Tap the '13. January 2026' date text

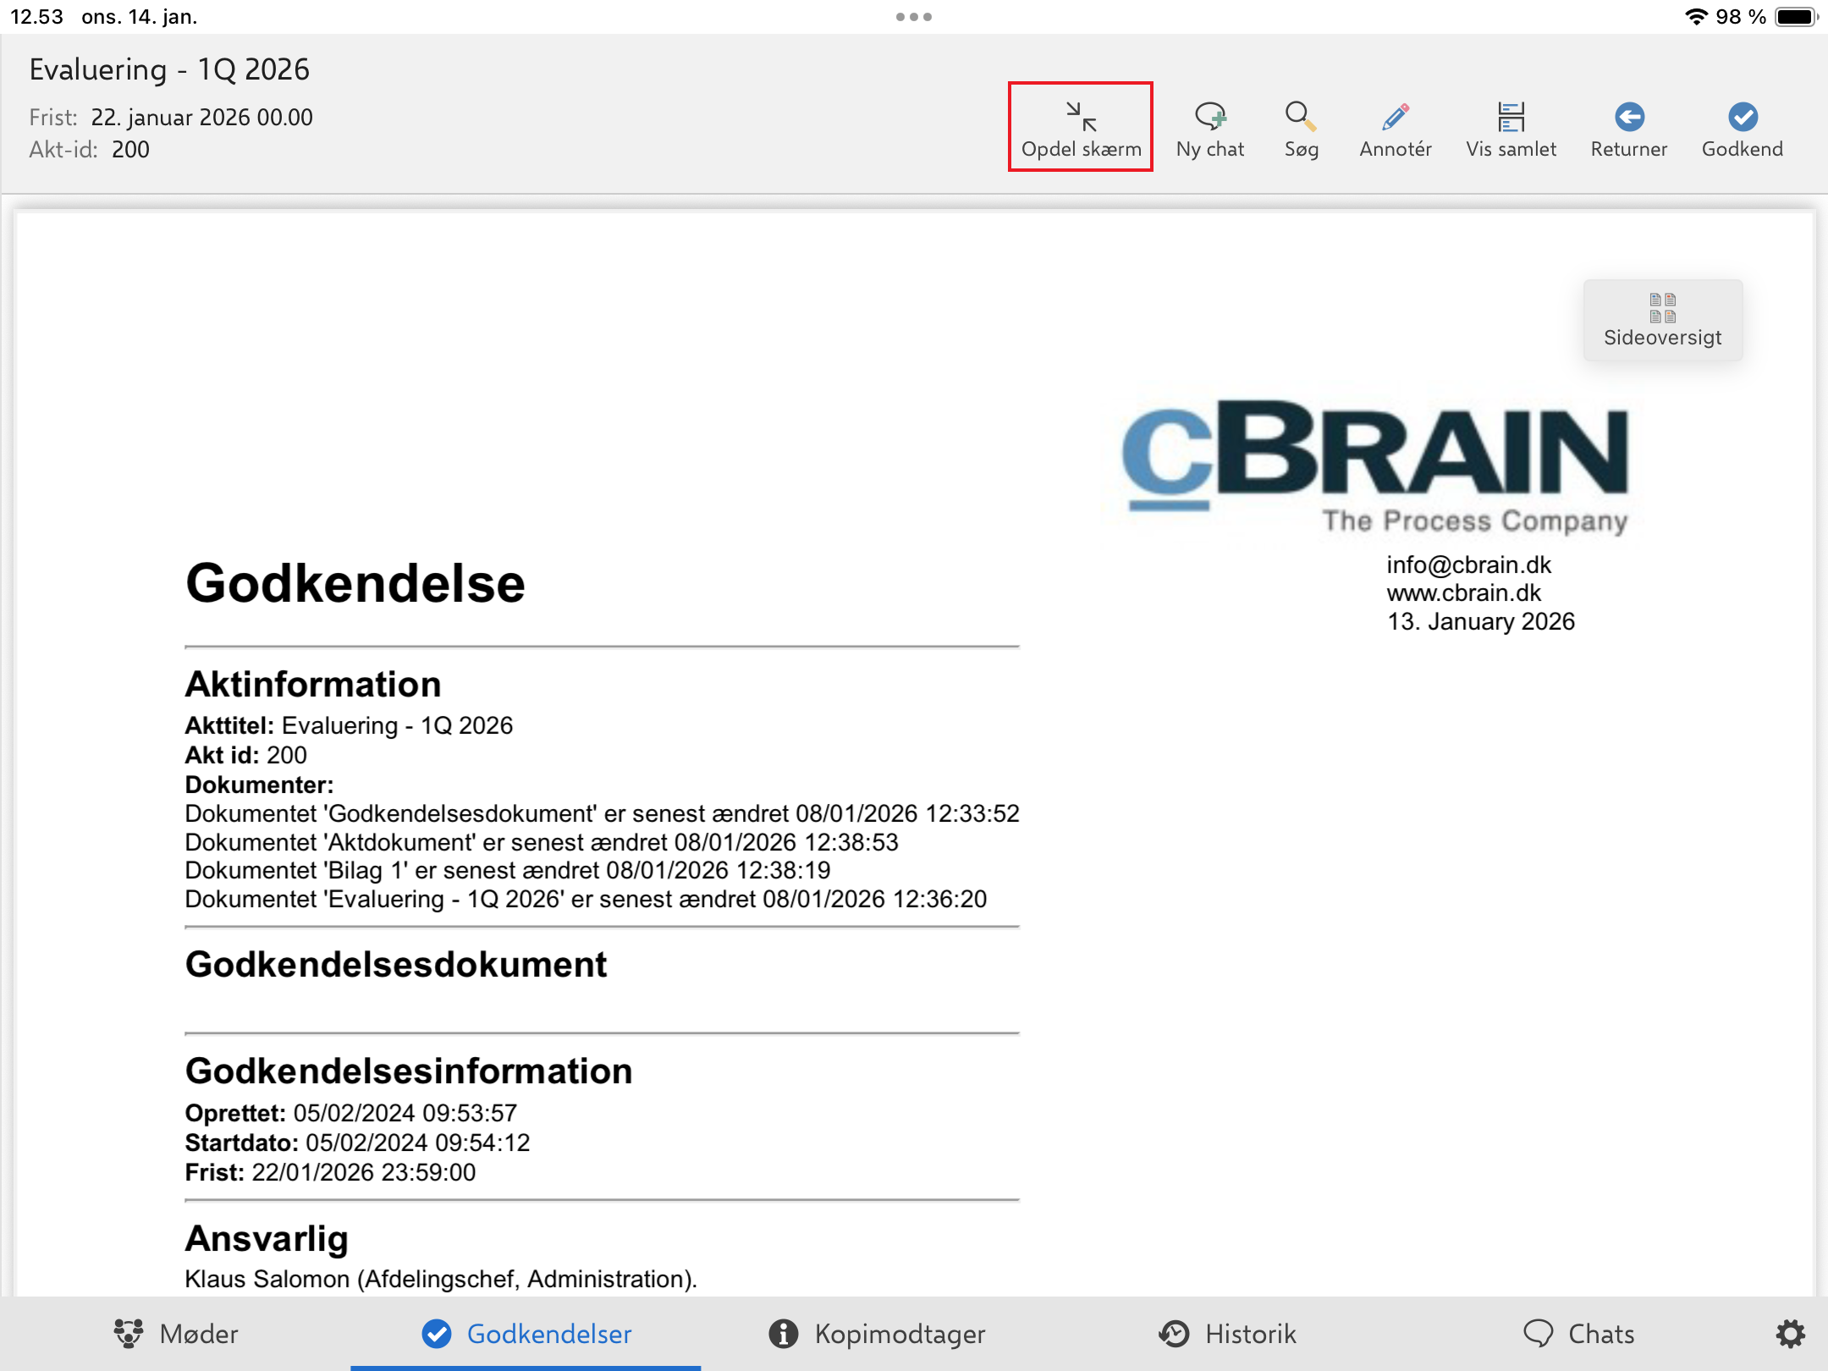click(x=1480, y=621)
